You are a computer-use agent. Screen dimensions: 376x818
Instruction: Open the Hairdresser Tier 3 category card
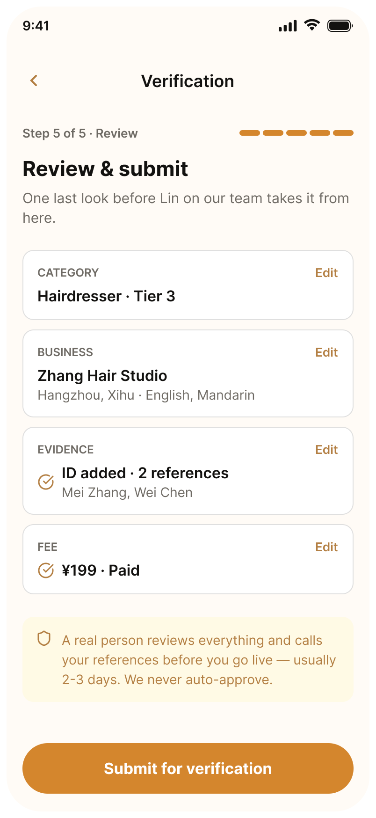[188, 285]
